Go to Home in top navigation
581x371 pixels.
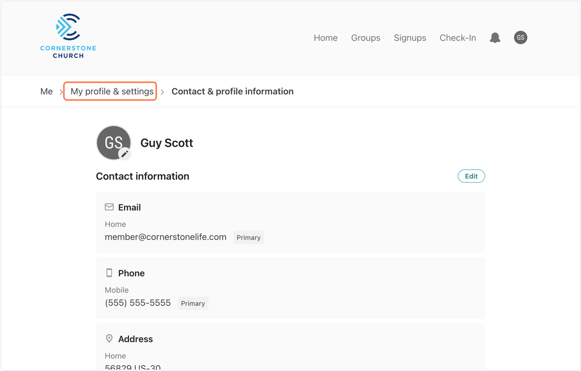click(325, 38)
